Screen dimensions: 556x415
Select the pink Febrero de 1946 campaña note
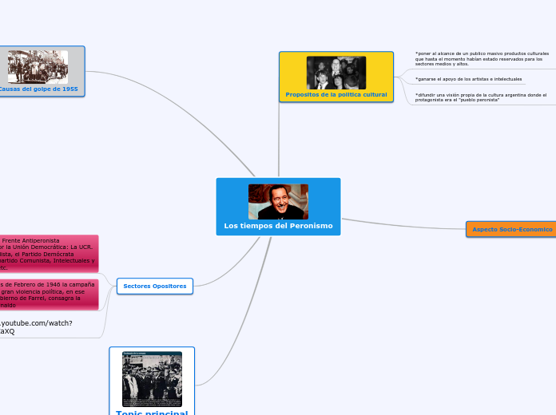coord(49,294)
